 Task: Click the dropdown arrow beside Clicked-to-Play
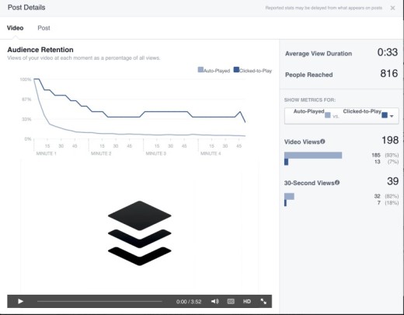pos(392,116)
